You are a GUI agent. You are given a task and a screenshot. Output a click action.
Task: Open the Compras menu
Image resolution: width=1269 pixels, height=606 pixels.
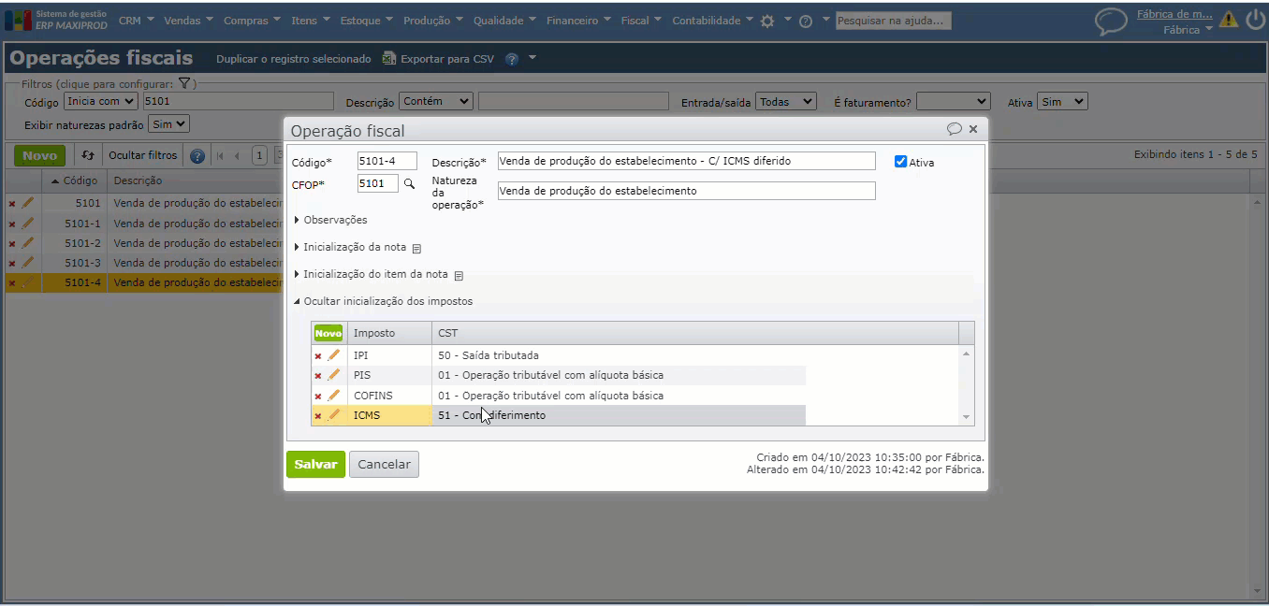click(252, 21)
